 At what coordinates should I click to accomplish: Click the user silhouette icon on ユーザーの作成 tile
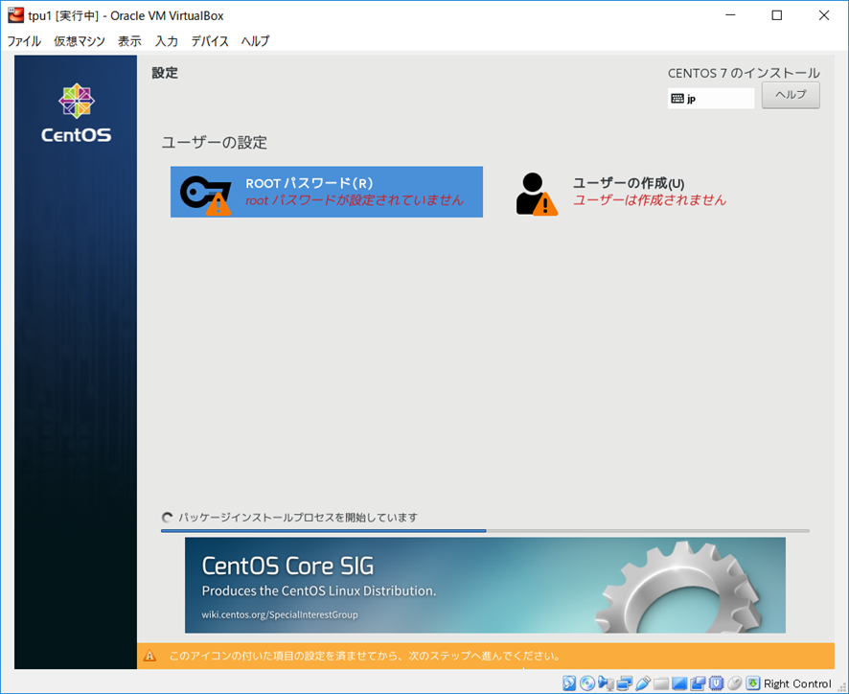[532, 190]
